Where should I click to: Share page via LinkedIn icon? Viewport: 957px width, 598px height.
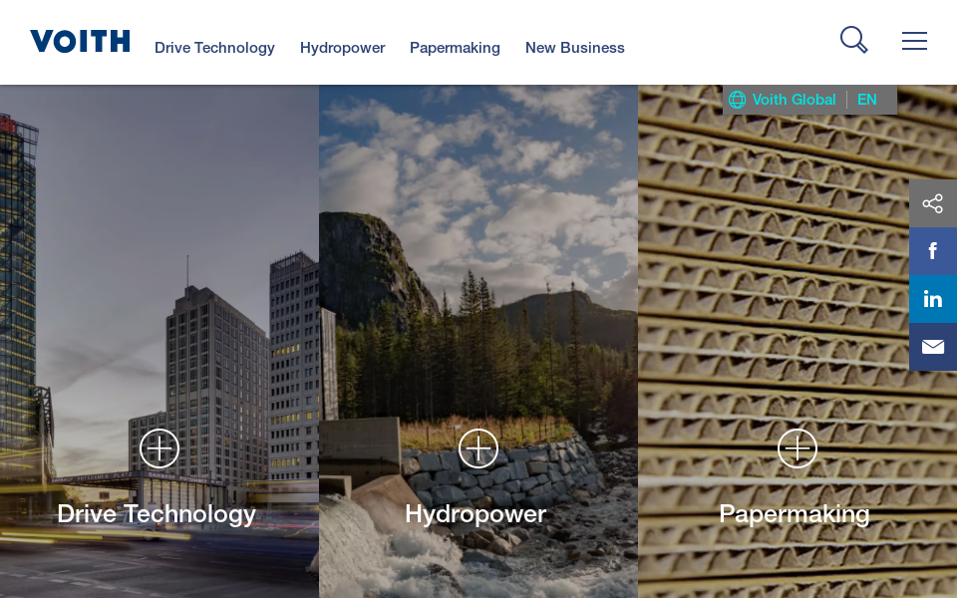tap(933, 298)
